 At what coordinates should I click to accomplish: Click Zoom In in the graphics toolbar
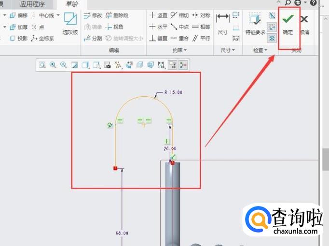pos(53,65)
